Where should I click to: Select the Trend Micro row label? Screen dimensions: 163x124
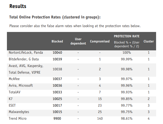[x=18, y=118]
